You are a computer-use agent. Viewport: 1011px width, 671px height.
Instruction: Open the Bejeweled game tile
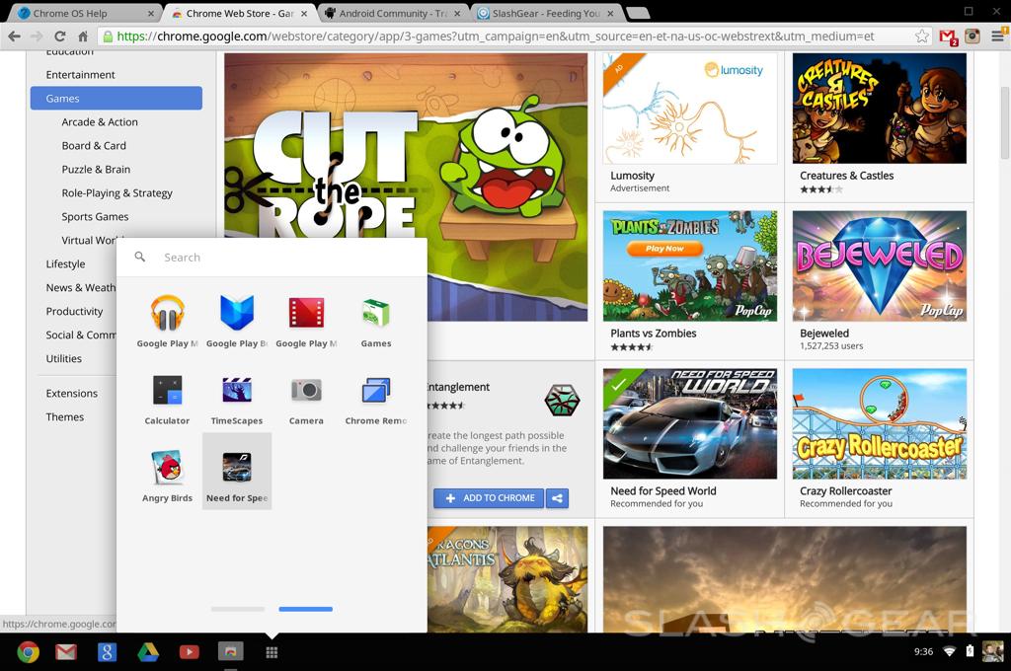point(880,282)
